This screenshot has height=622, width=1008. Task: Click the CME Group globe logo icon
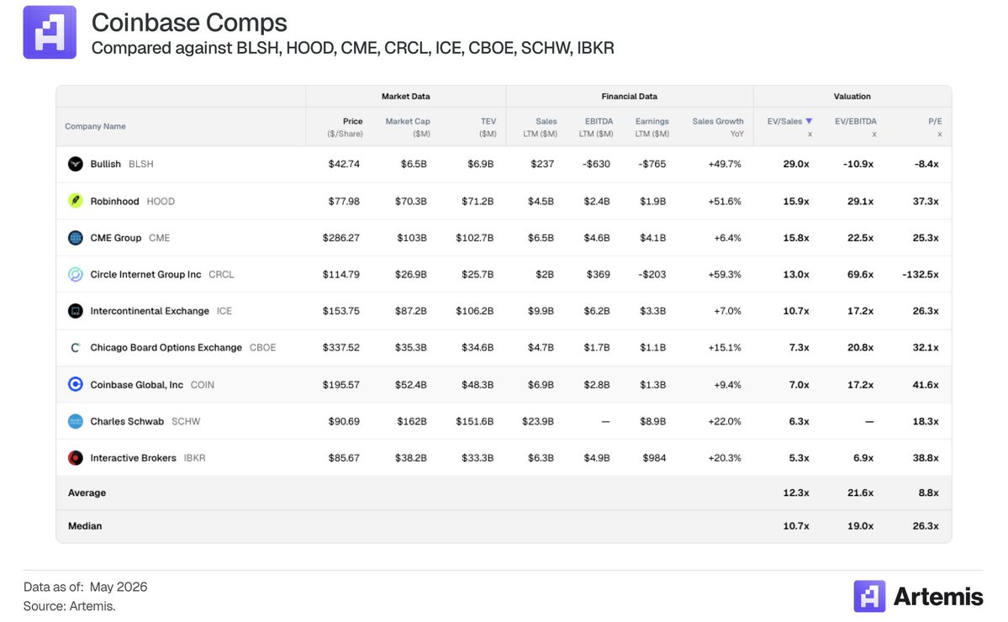(x=75, y=238)
